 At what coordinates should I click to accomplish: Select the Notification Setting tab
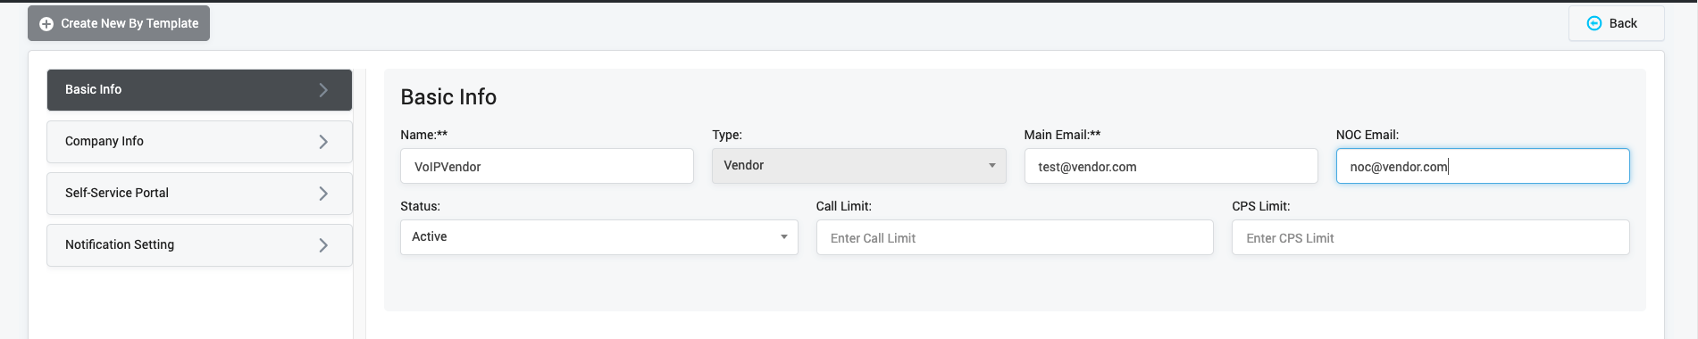point(199,245)
